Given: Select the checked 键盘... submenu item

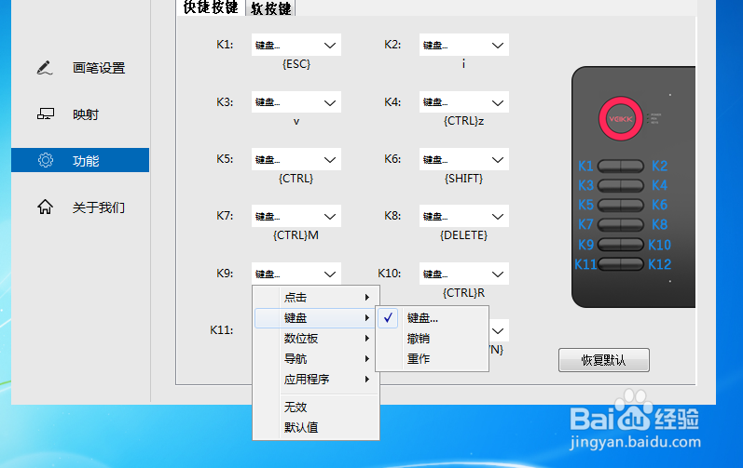Looking at the screenshot, I should tap(433, 317).
